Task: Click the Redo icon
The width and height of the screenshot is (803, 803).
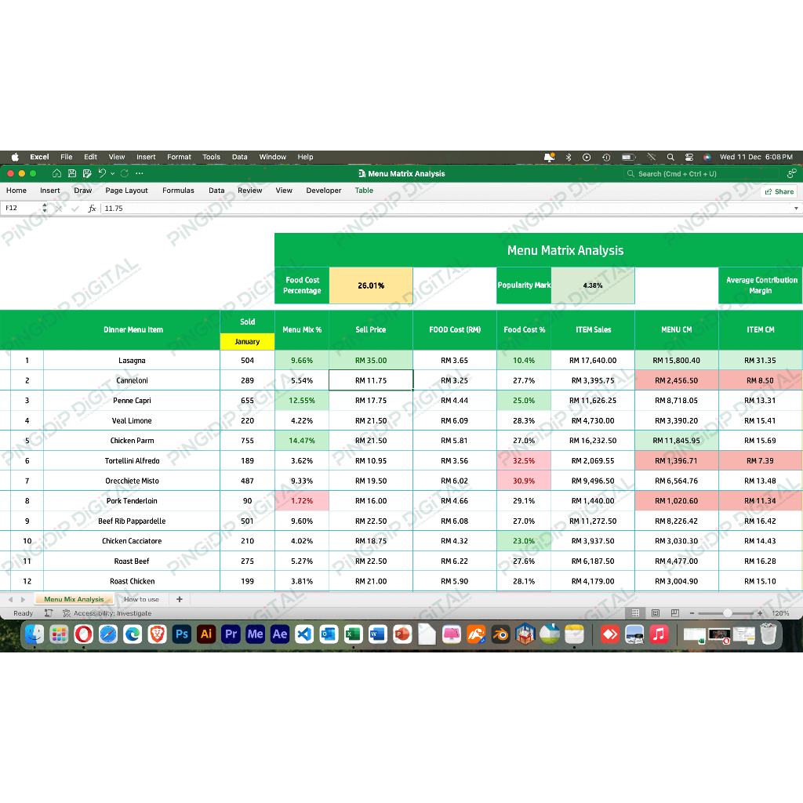Action: (124, 173)
